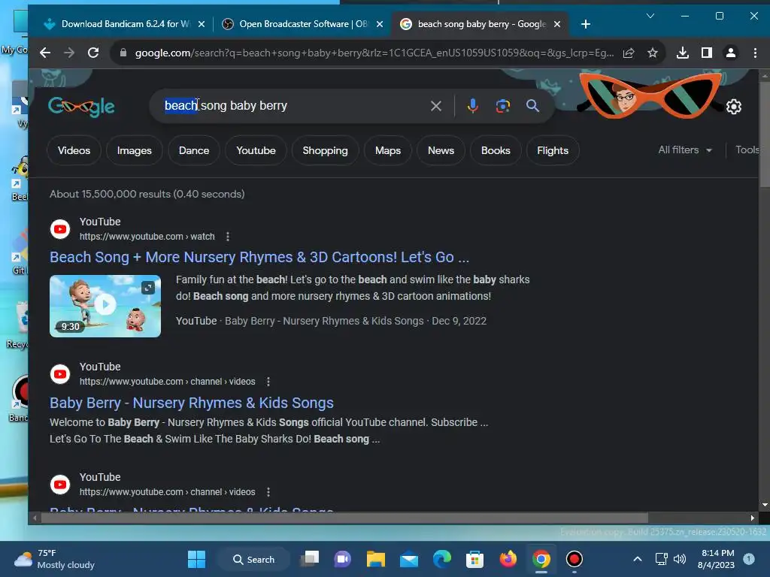Open weather widget showing 75°F
This screenshot has height=577, width=770.
click(55, 559)
